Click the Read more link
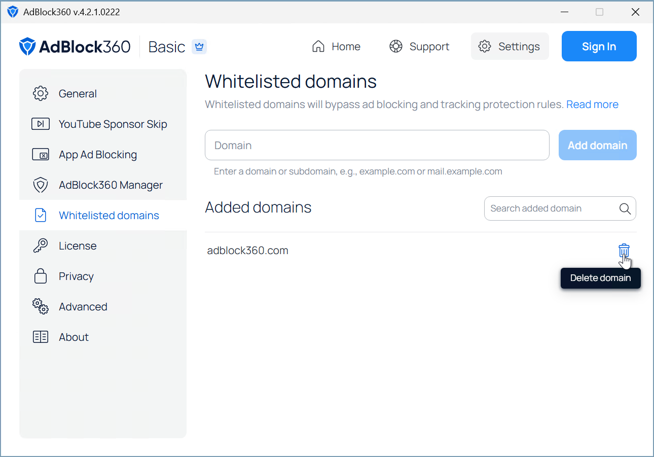The image size is (654, 457). 592,104
